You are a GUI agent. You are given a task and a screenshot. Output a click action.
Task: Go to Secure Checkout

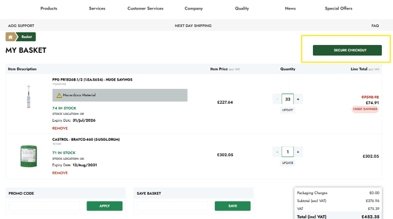tap(347, 50)
